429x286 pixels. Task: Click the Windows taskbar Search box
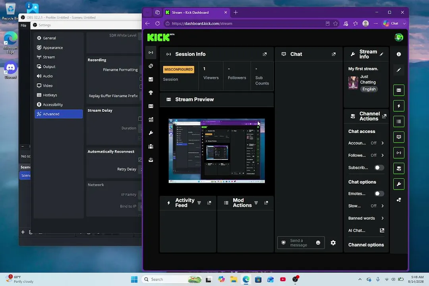[x=172, y=279]
